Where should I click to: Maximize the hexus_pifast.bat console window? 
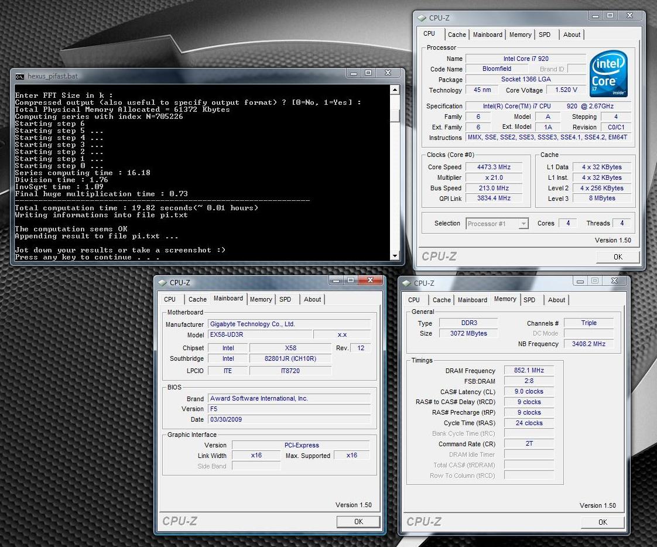(368, 73)
